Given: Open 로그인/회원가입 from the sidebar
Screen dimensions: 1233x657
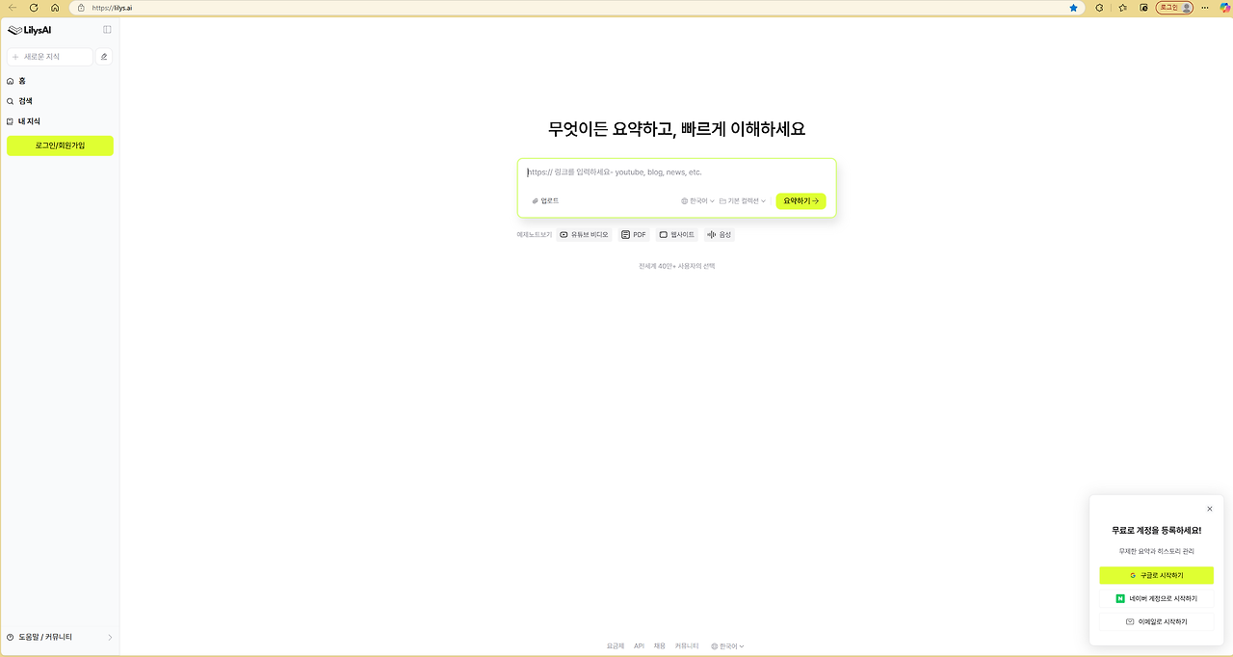Looking at the screenshot, I should (x=60, y=145).
